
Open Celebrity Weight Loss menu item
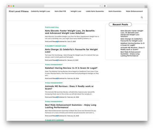pos(40,11)
